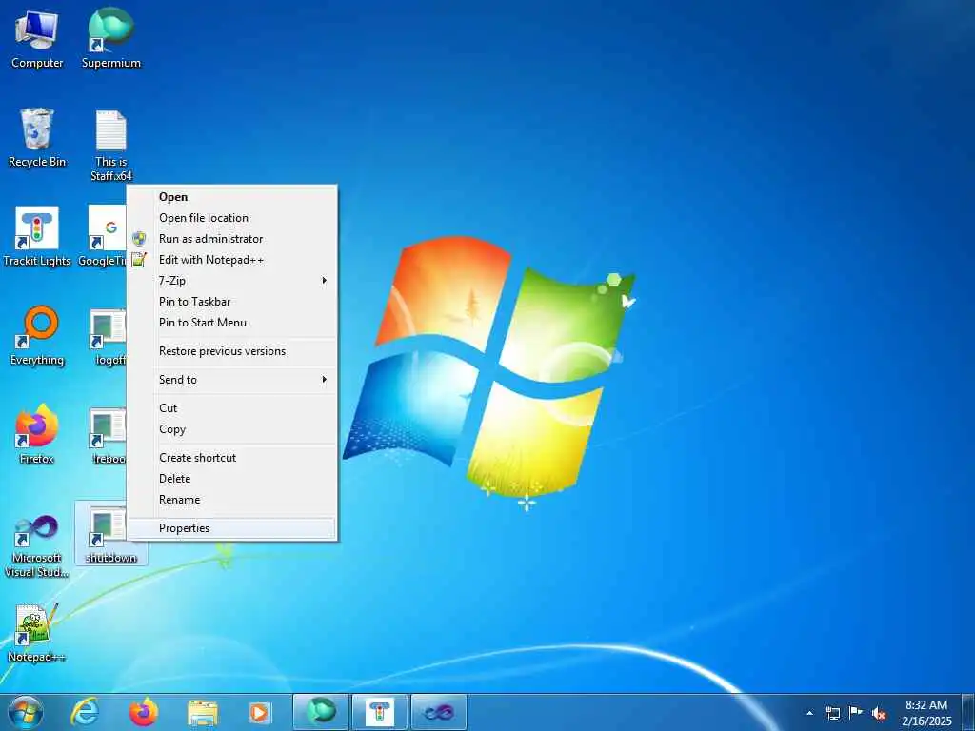
Task: Switch to Visual Studio in the taskbar
Action: [x=439, y=712]
